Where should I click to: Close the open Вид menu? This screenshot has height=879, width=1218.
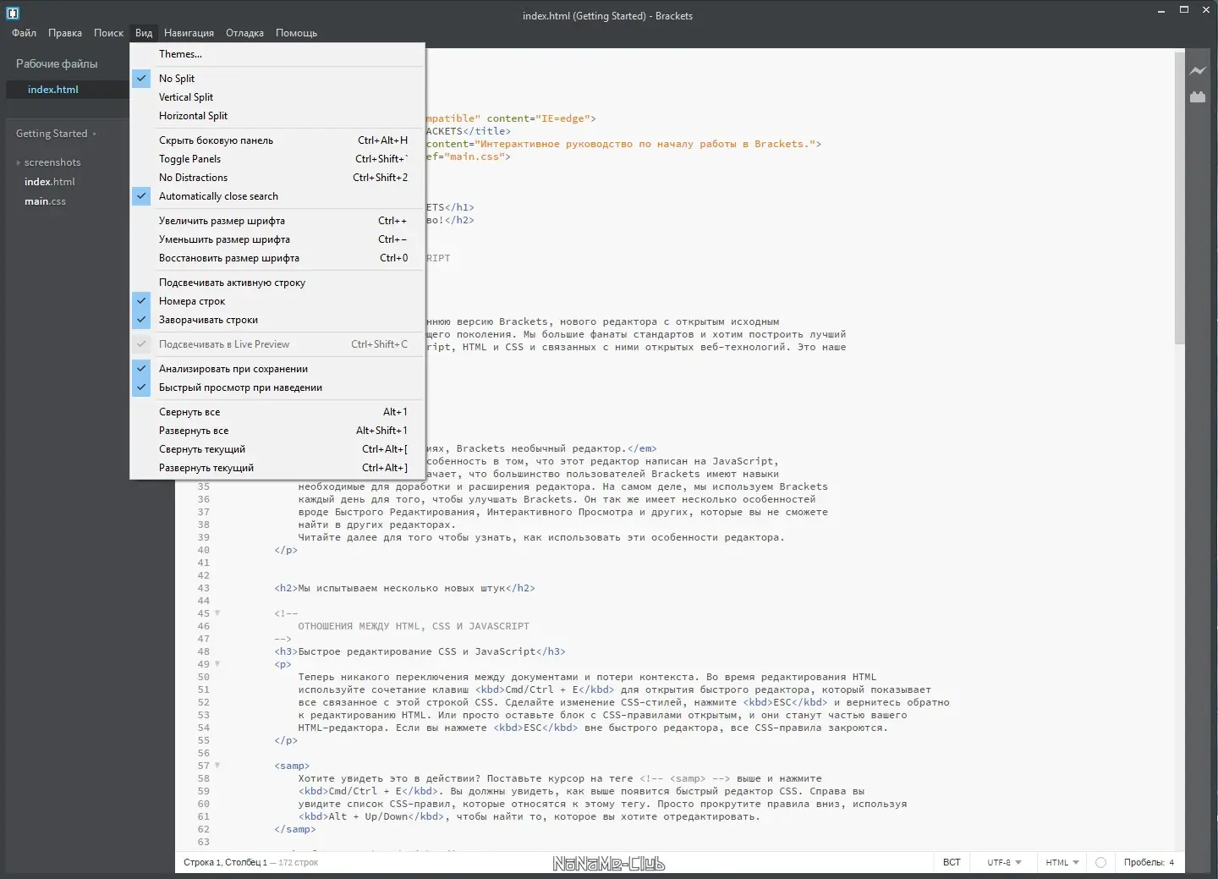click(144, 33)
